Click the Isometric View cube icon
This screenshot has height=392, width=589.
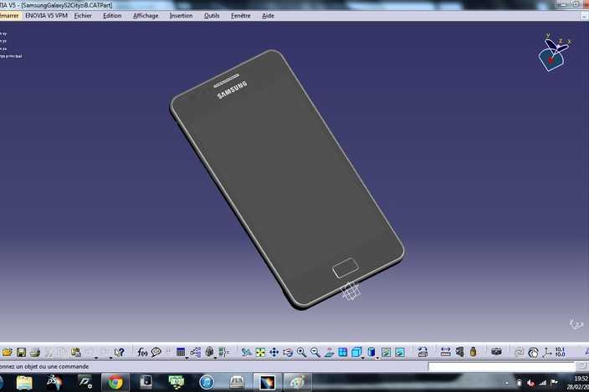356,352
